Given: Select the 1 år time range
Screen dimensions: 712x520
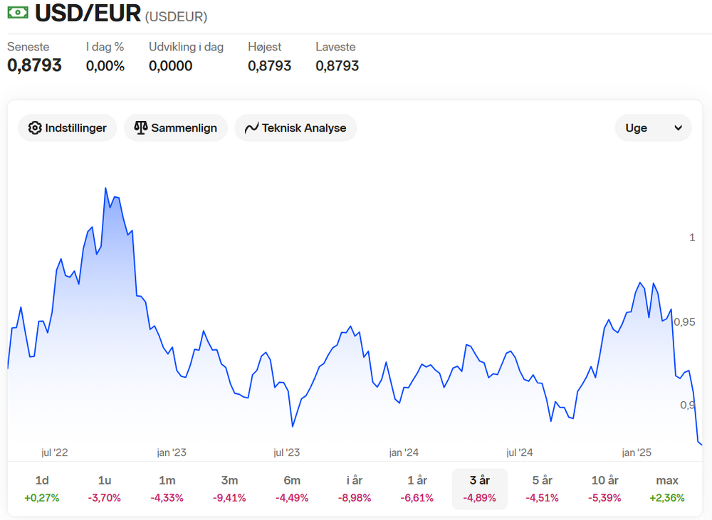Looking at the screenshot, I should [x=417, y=489].
